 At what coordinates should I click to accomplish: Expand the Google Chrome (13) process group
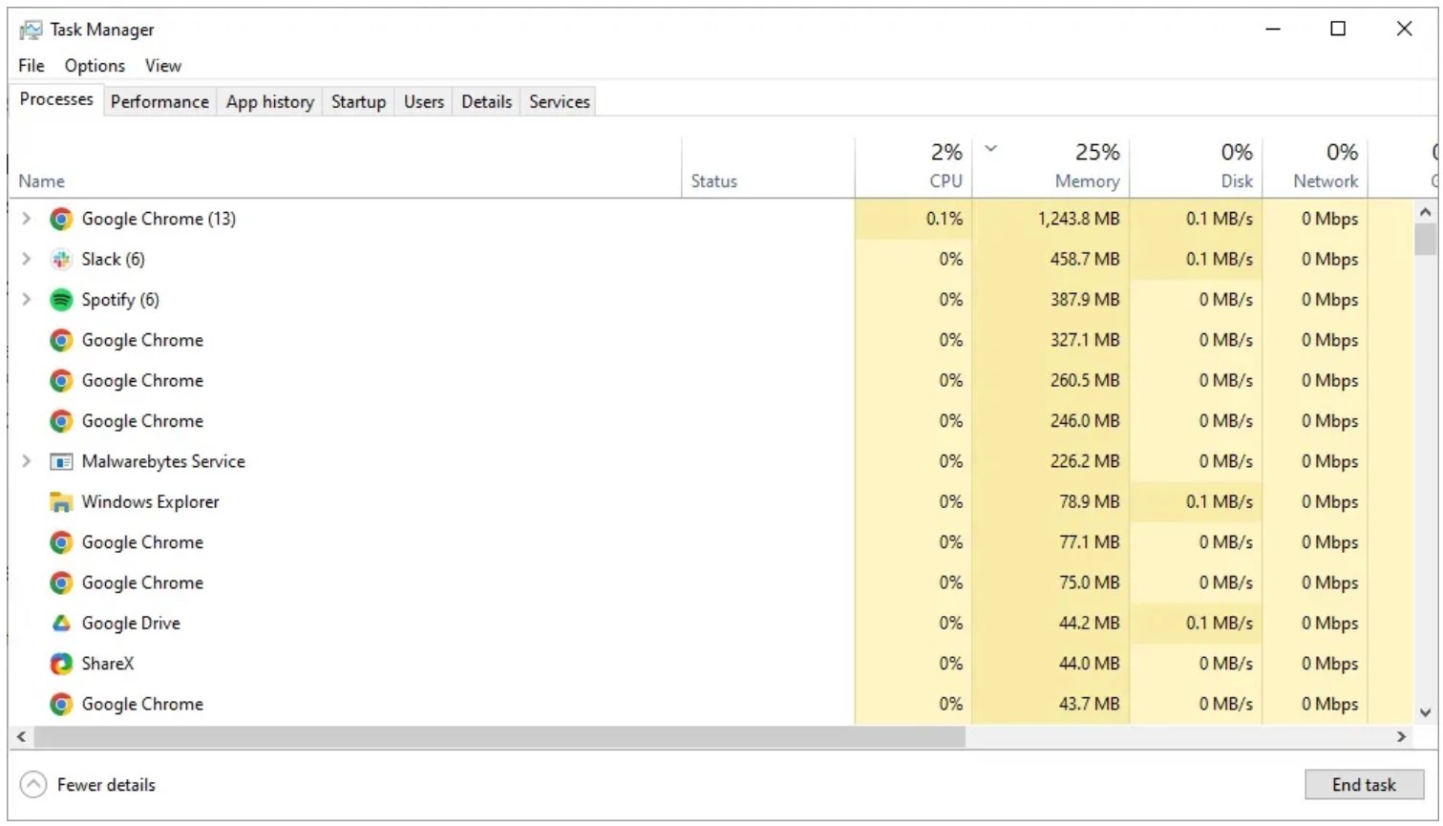click(27, 219)
